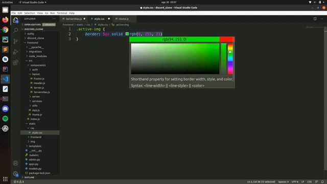This screenshot has width=327, height=184.
Task: Open Source Control view
Action: point(15,41)
